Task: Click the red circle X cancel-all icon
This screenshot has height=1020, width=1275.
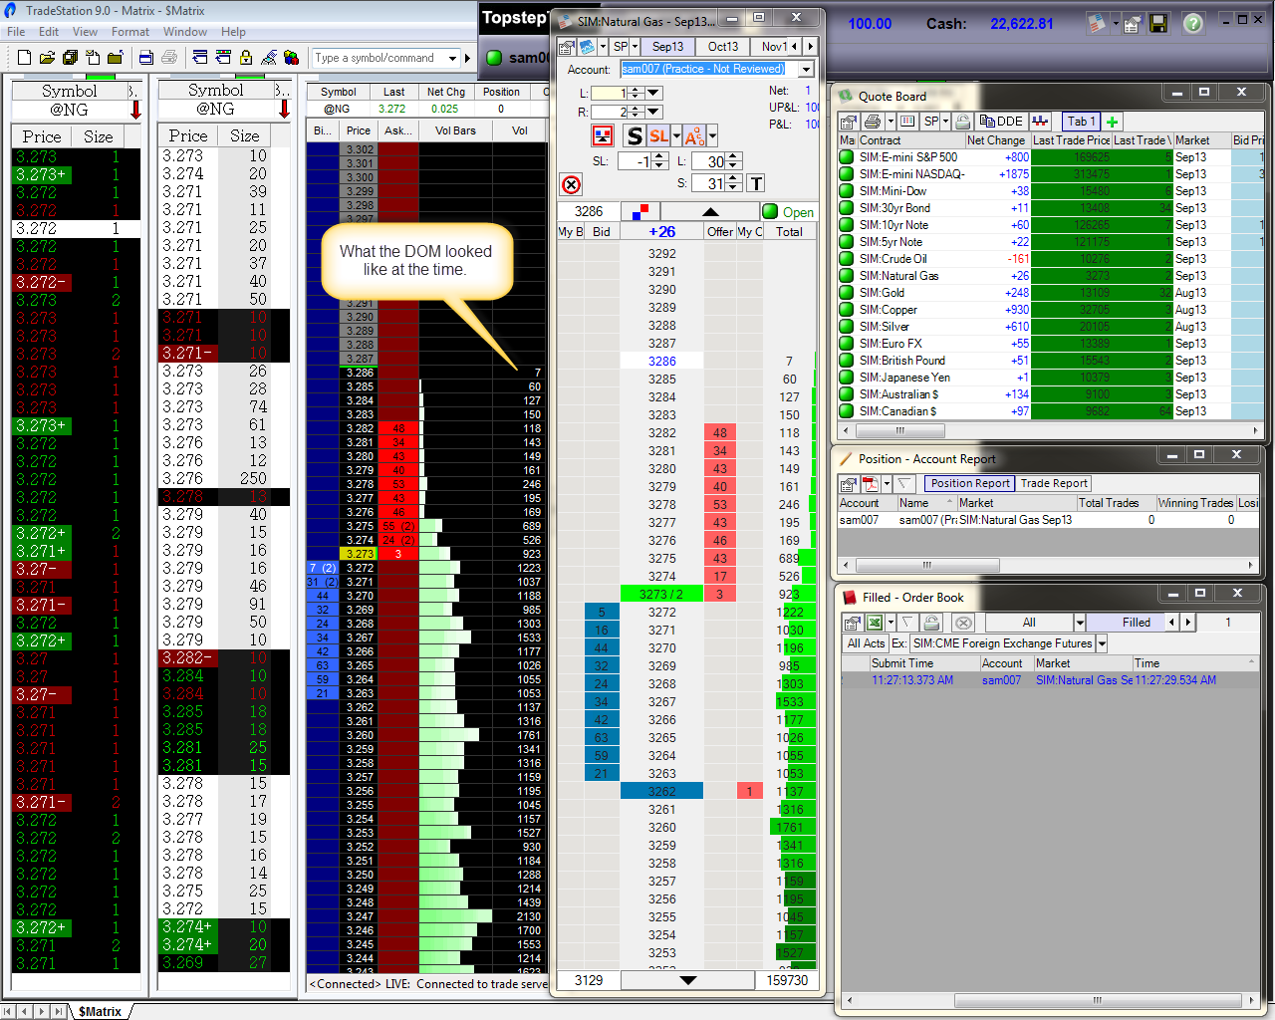Action: tap(571, 184)
